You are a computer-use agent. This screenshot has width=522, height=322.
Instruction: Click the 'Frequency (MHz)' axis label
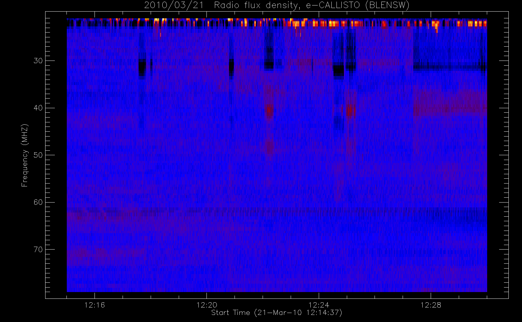click(x=25, y=155)
